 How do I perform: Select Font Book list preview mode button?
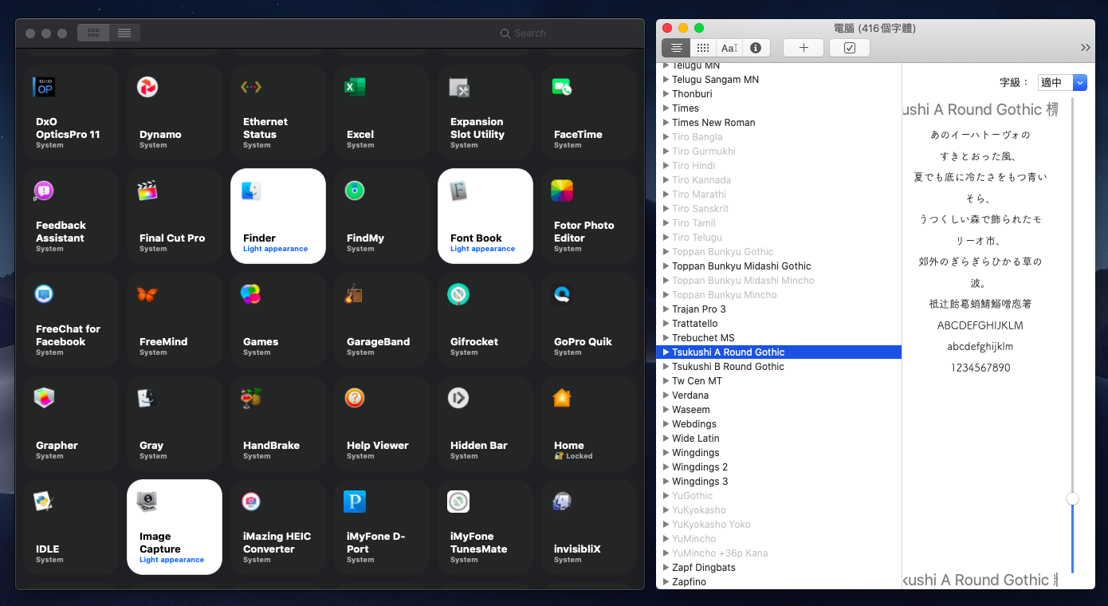[x=676, y=48]
